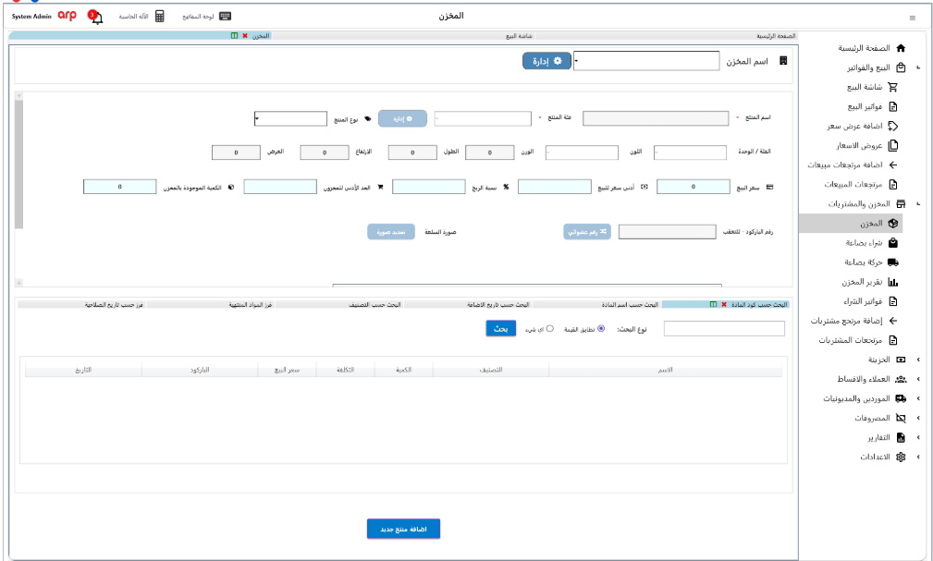Click the hamburger menu icon at top right
This screenshot has height=561, width=933.
click(x=912, y=18)
